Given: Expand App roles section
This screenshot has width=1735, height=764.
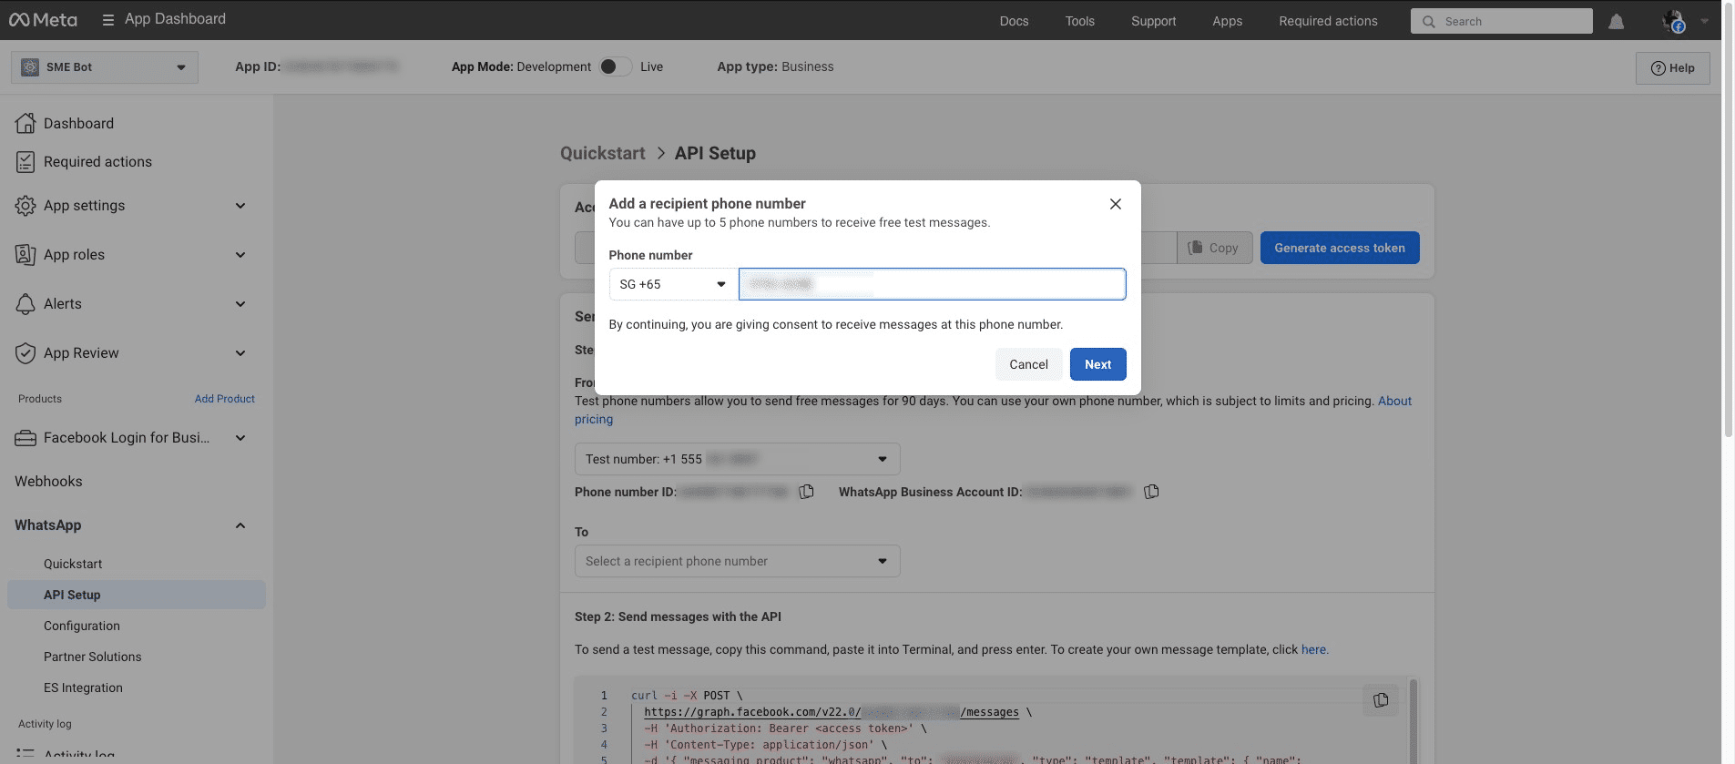Looking at the screenshot, I should click(x=240, y=255).
